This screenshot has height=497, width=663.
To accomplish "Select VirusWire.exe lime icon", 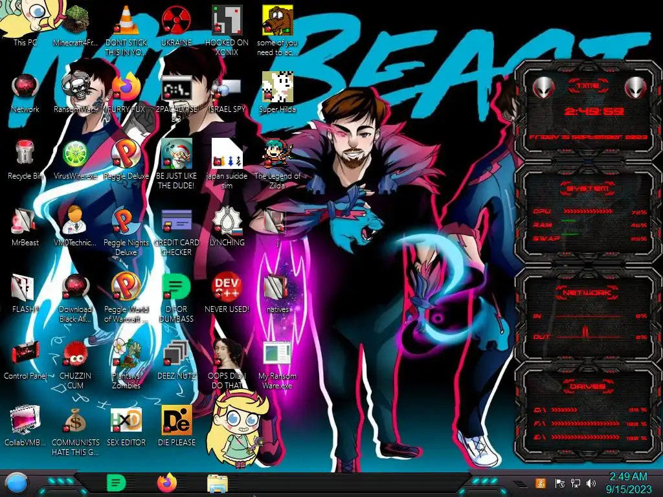I will click(75, 154).
